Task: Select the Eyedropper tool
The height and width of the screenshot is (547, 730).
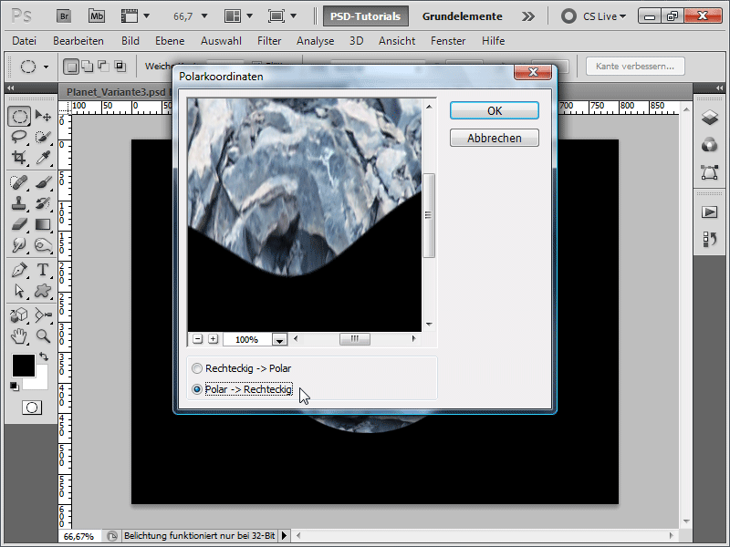Action: tap(43, 158)
